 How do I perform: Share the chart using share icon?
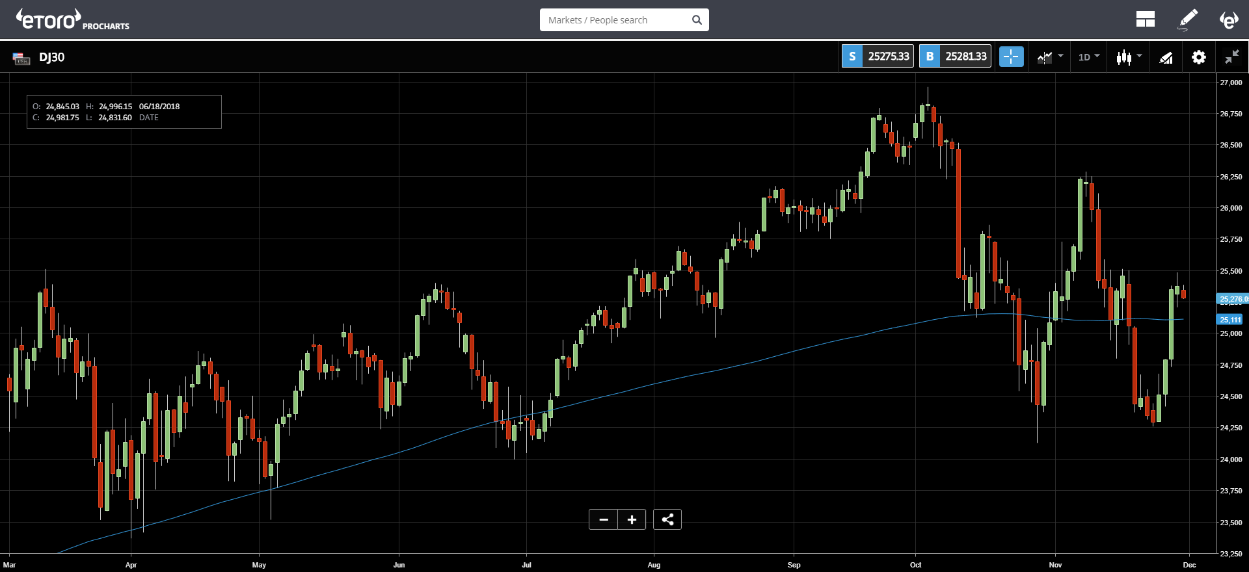click(x=667, y=519)
